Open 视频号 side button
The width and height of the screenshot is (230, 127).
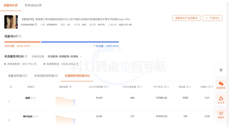click(221, 115)
